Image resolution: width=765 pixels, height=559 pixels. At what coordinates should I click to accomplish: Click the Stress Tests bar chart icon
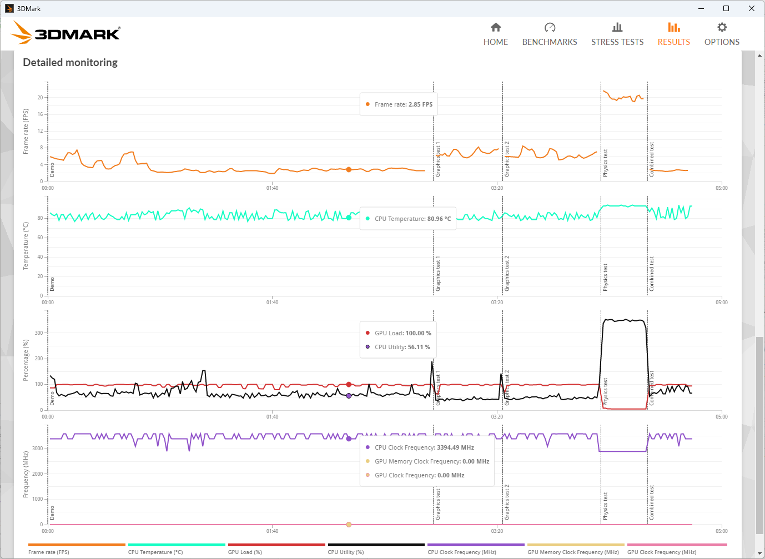pos(617,27)
